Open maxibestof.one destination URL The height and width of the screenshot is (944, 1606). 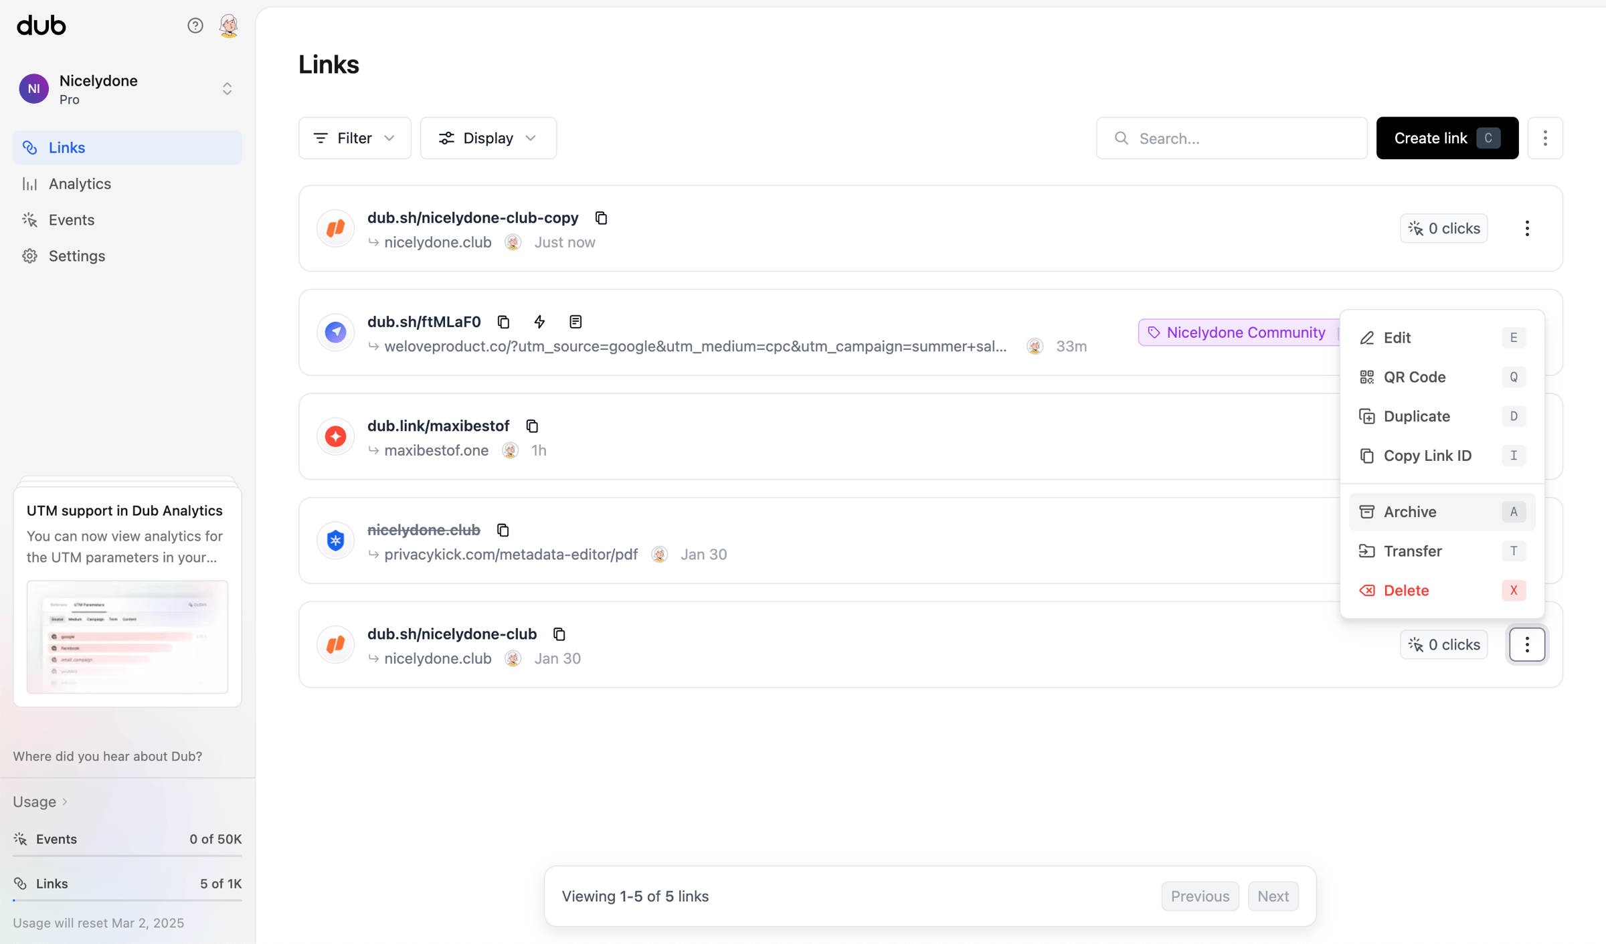(x=436, y=450)
